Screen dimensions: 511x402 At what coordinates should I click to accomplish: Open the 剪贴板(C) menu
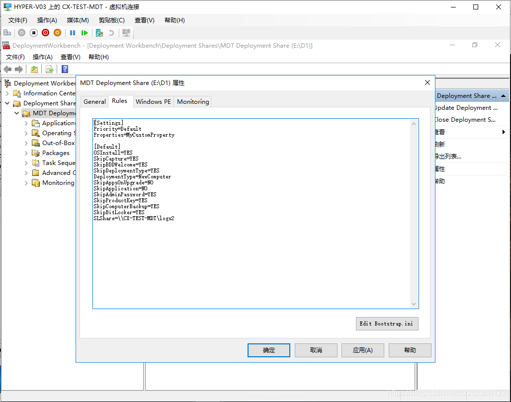tap(112, 20)
